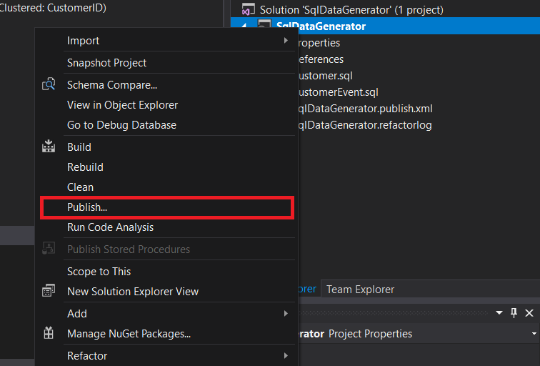Click the disabled Publish Stored Procedures entry
Screen dimensions: 540x366
(x=167, y=249)
